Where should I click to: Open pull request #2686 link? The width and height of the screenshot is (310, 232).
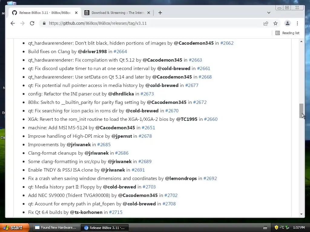coord(122,153)
